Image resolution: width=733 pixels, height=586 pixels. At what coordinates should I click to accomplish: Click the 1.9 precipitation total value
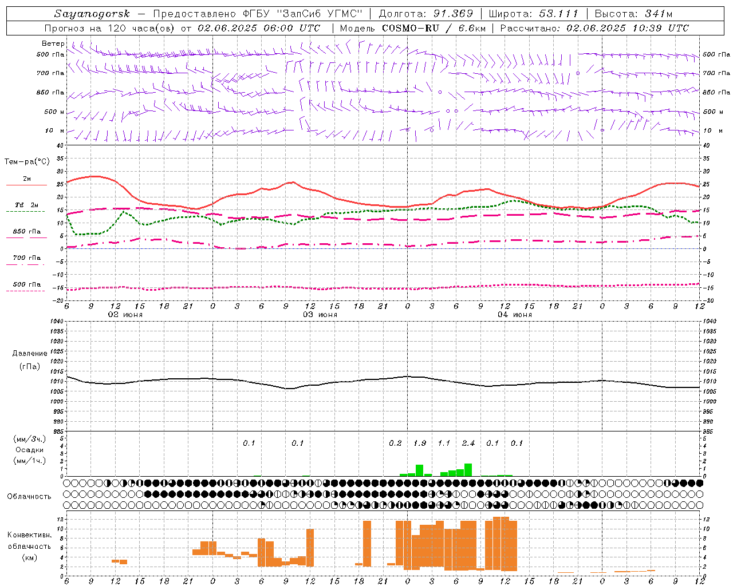tap(420, 443)
